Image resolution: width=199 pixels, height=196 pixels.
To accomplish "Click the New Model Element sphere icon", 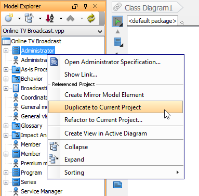I will point(9,18).
